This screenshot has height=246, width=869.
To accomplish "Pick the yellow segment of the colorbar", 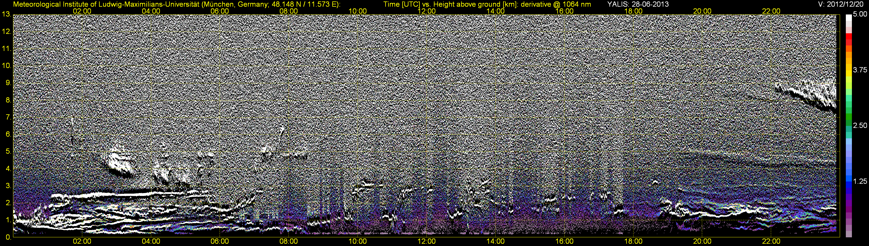I will [x=849, y=74].
